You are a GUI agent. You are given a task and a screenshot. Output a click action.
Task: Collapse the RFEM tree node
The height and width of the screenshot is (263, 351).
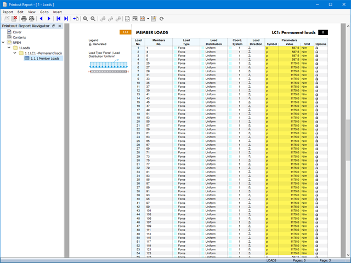3,43
